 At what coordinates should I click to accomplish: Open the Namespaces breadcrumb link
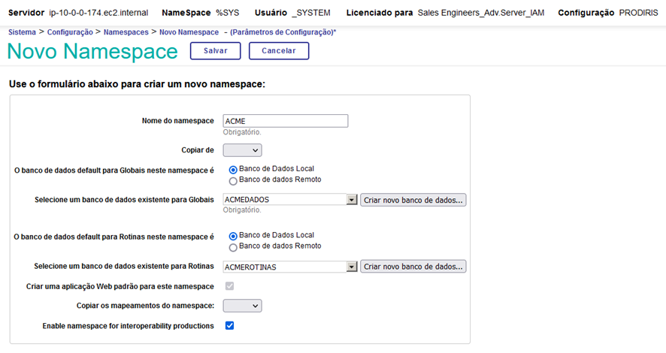[126, 32]
